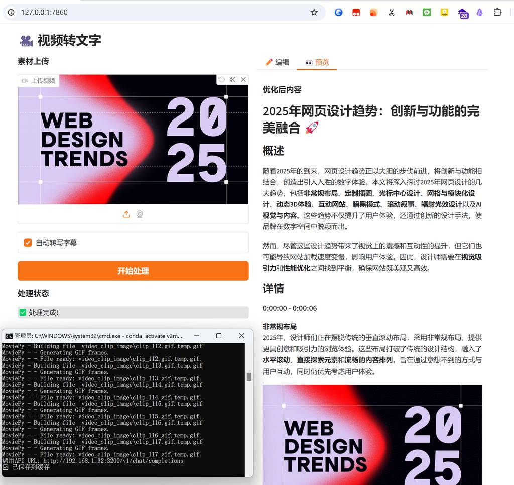Click the scissors trim icon on video

click(x=232, y=80)
